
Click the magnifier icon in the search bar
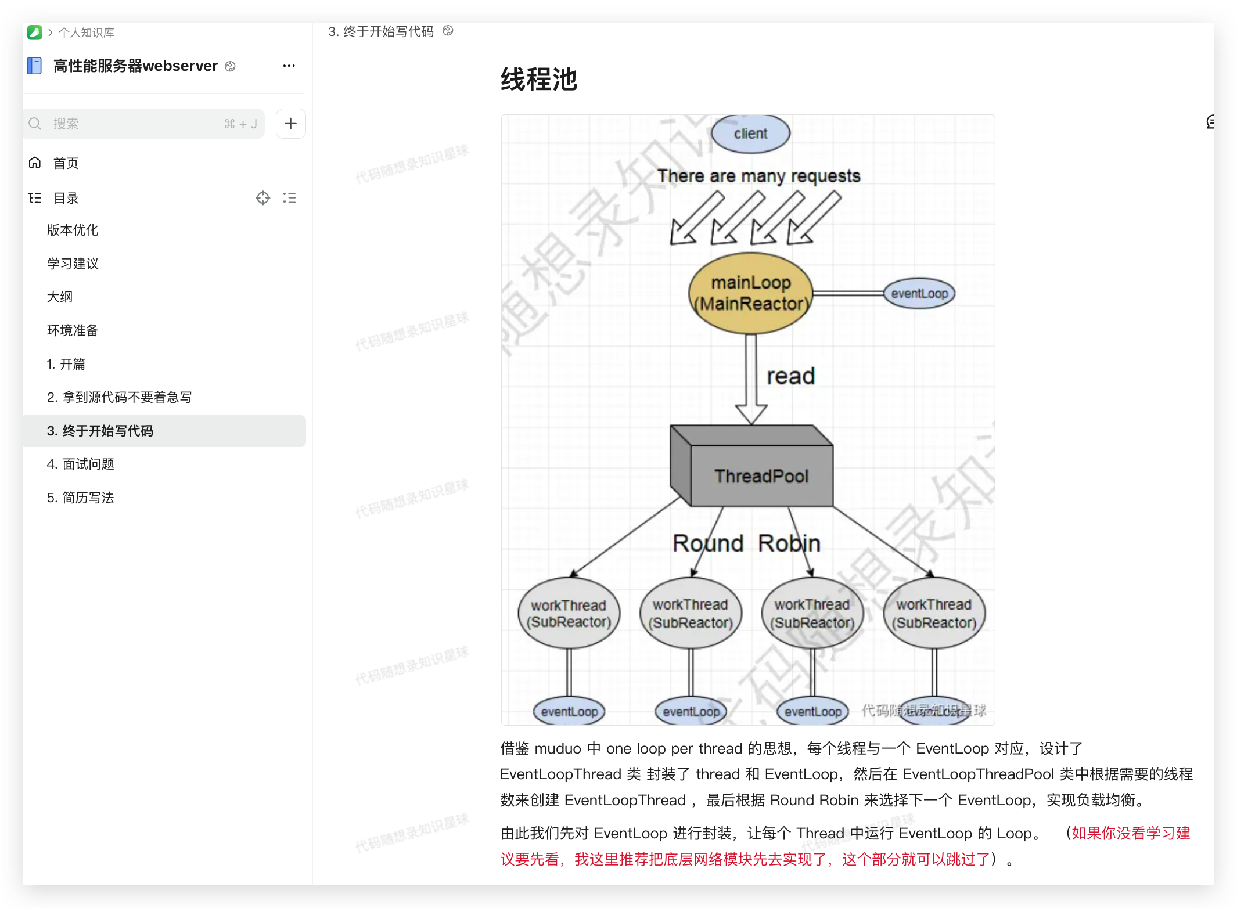click(x=35, y=123)
